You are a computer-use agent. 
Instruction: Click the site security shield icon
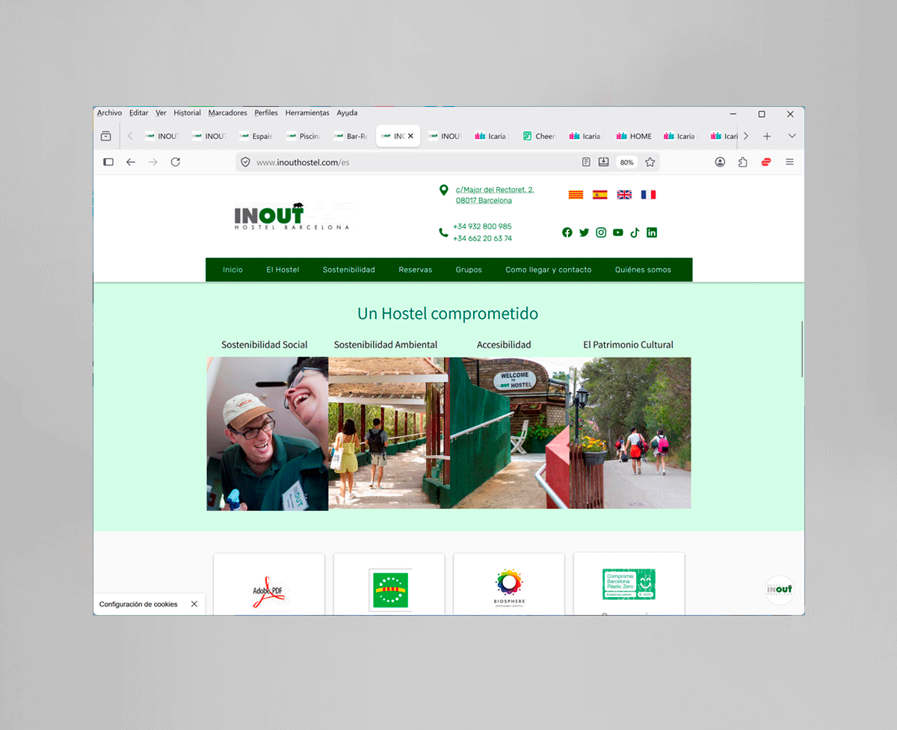coord(245,162)
